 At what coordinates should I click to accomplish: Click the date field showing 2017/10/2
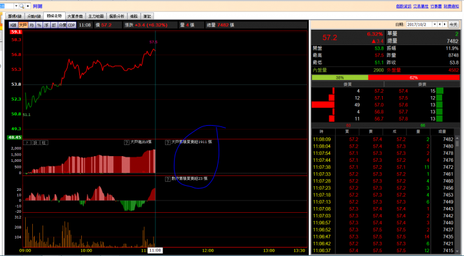(x=420, y=25)
